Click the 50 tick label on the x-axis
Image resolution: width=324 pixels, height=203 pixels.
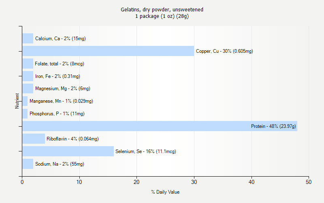(309, 182)
